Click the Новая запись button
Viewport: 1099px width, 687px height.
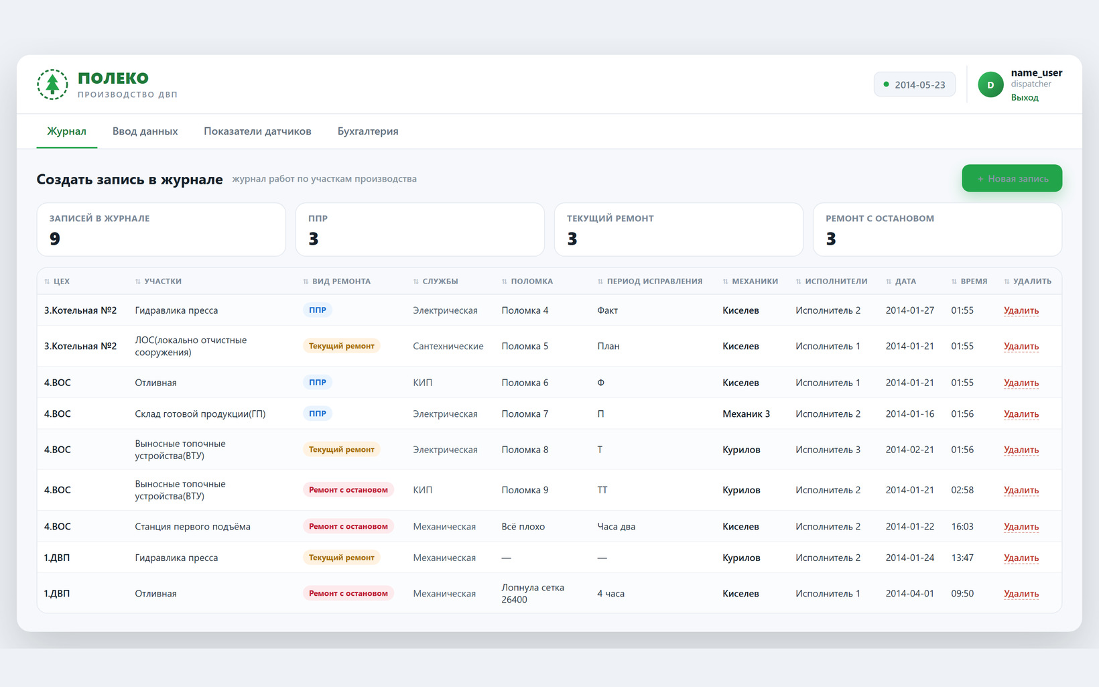coord(1012,178)
